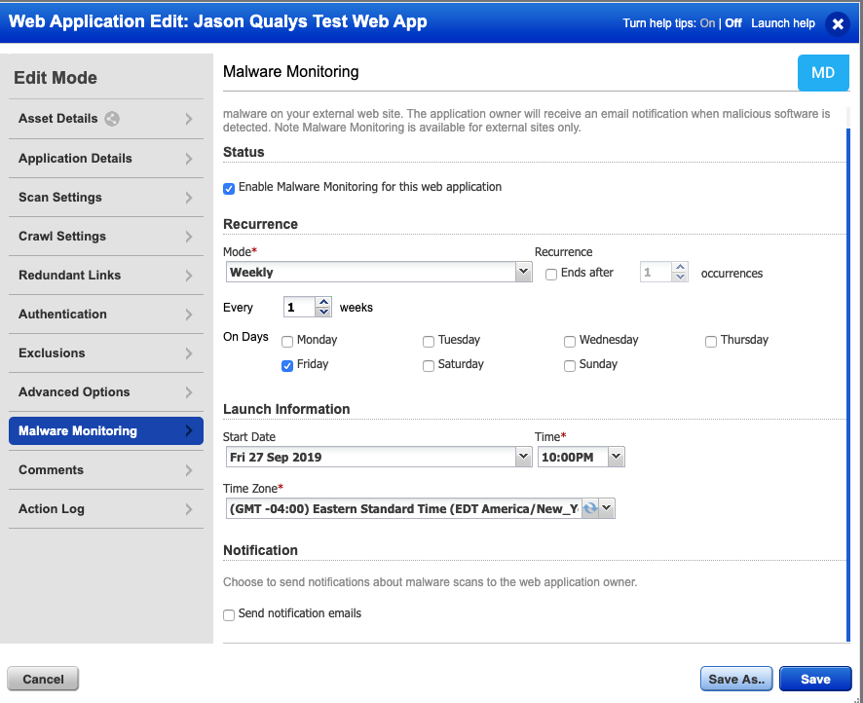Select Scan Settings in the sidebar
Screen dimensions: 863x703
point(105,197)
